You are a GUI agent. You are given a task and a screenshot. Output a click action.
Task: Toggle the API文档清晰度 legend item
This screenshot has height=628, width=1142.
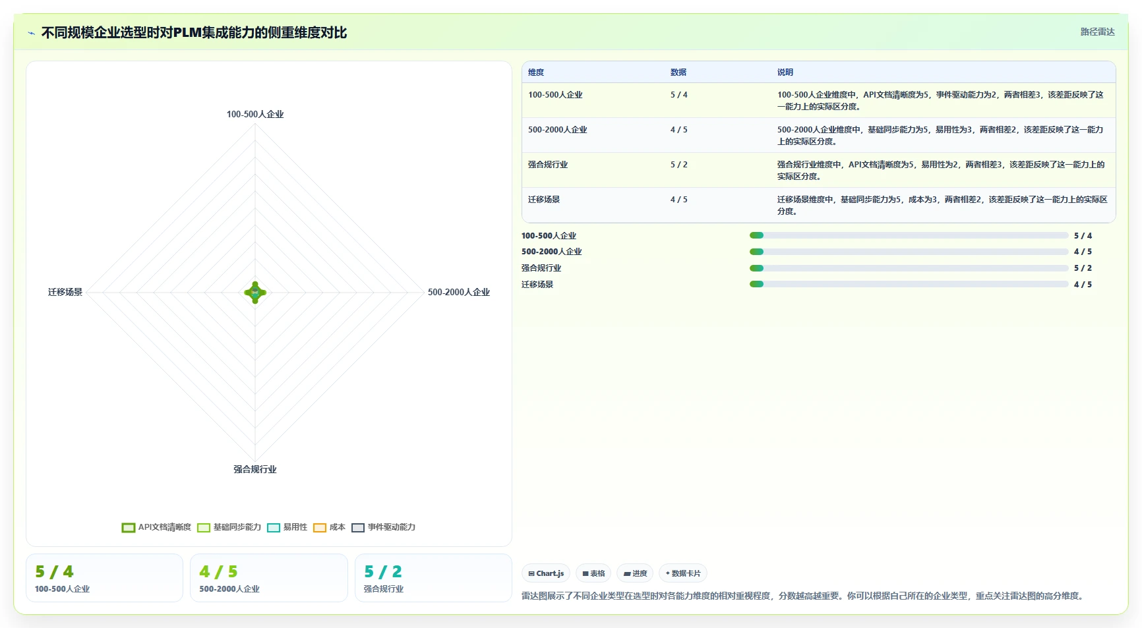(x=156, y=527)
